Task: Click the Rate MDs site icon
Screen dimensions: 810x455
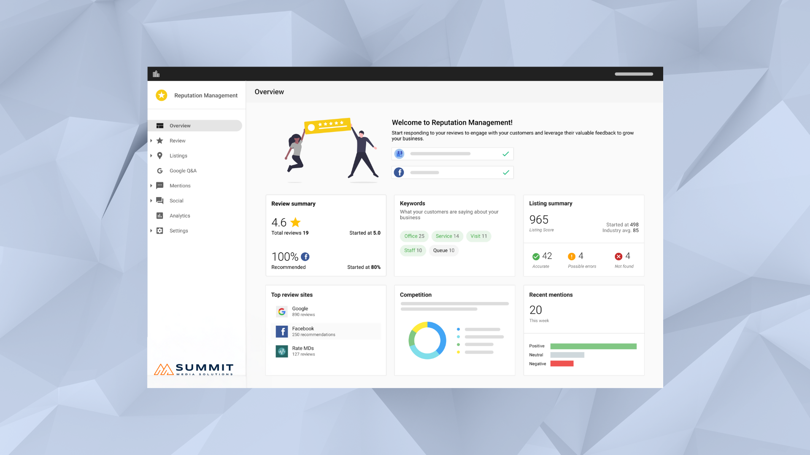Action: coord(282,351)
